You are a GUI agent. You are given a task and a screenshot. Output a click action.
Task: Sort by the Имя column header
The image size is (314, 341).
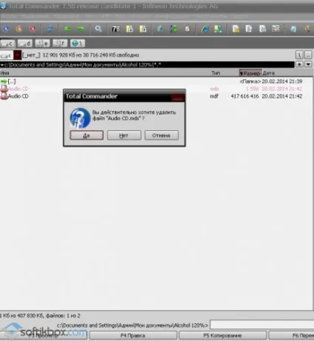(x=105, y=73)
